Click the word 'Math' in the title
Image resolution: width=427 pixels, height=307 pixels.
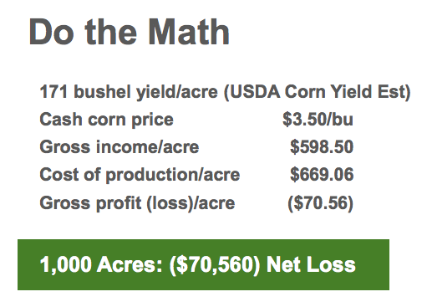(x=189, y=32)
